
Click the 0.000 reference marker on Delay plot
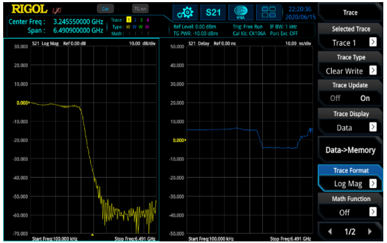179,140
